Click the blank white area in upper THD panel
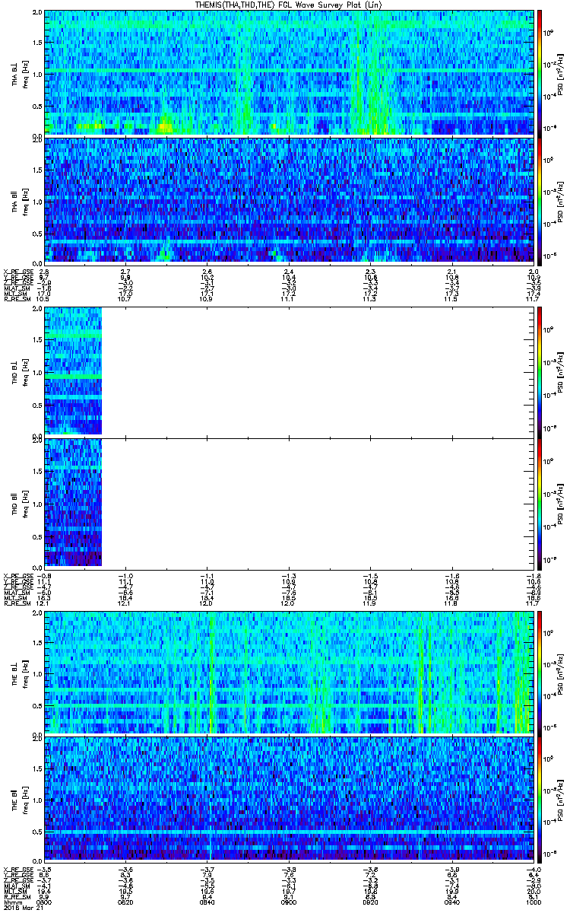The width and height of the screenshot is (570, 913). coord(319,371)
